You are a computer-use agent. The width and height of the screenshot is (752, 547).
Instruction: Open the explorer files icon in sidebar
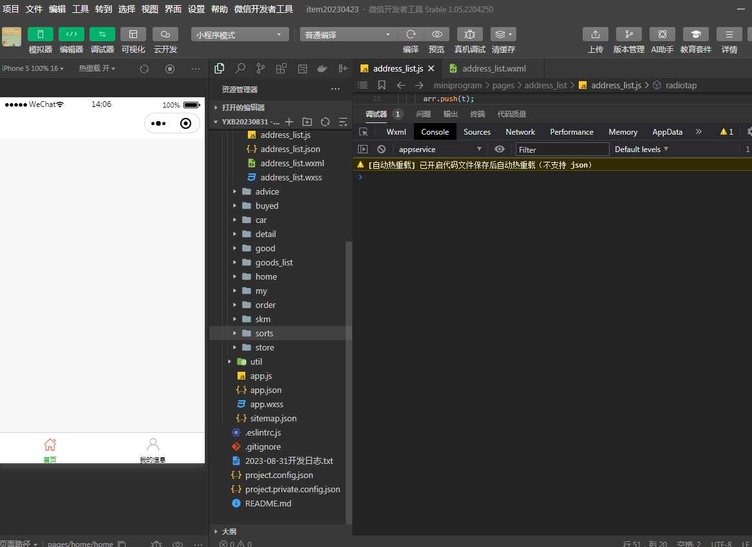pyautogui.click(x=219, y=68)
